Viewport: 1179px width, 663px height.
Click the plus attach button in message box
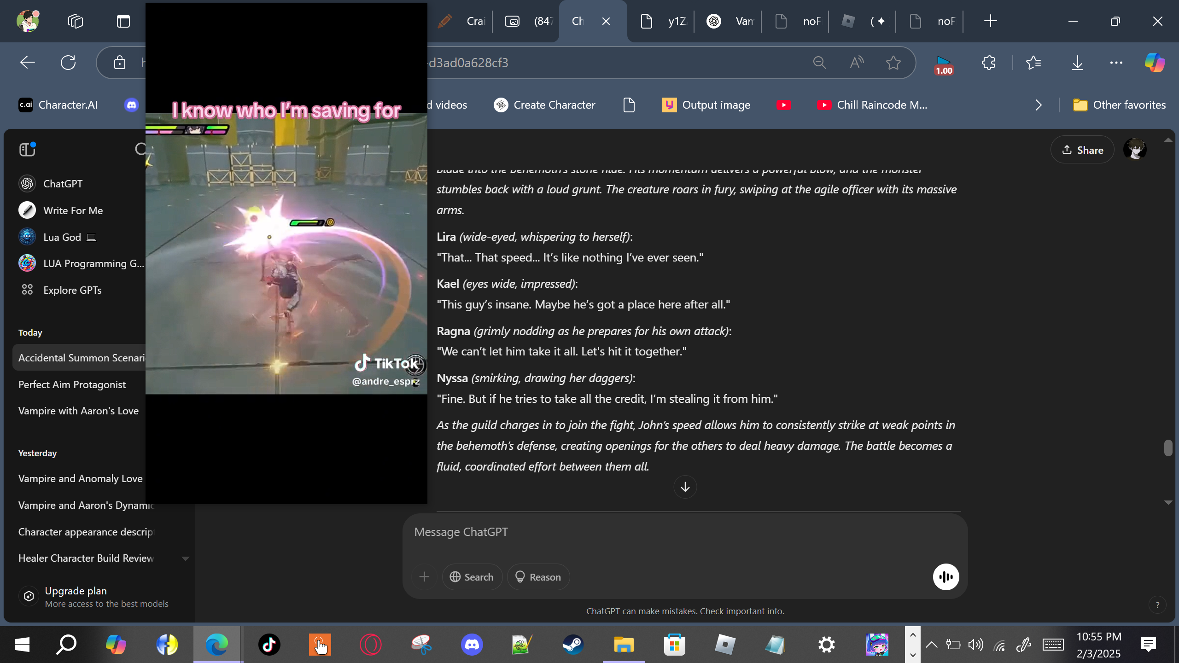click(424, 577)
